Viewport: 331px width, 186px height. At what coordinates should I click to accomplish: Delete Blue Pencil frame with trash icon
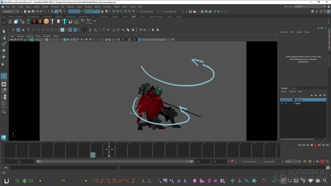(x=133, y=30)
